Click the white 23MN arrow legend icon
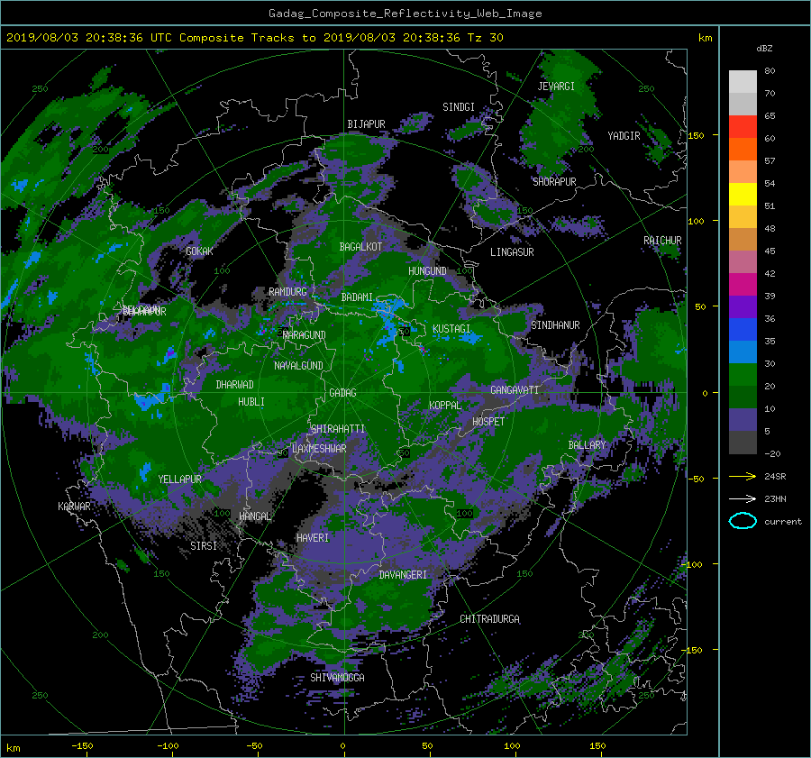This screenshot has width=811, height=758. pyautogui.click(x=743, y=498)
